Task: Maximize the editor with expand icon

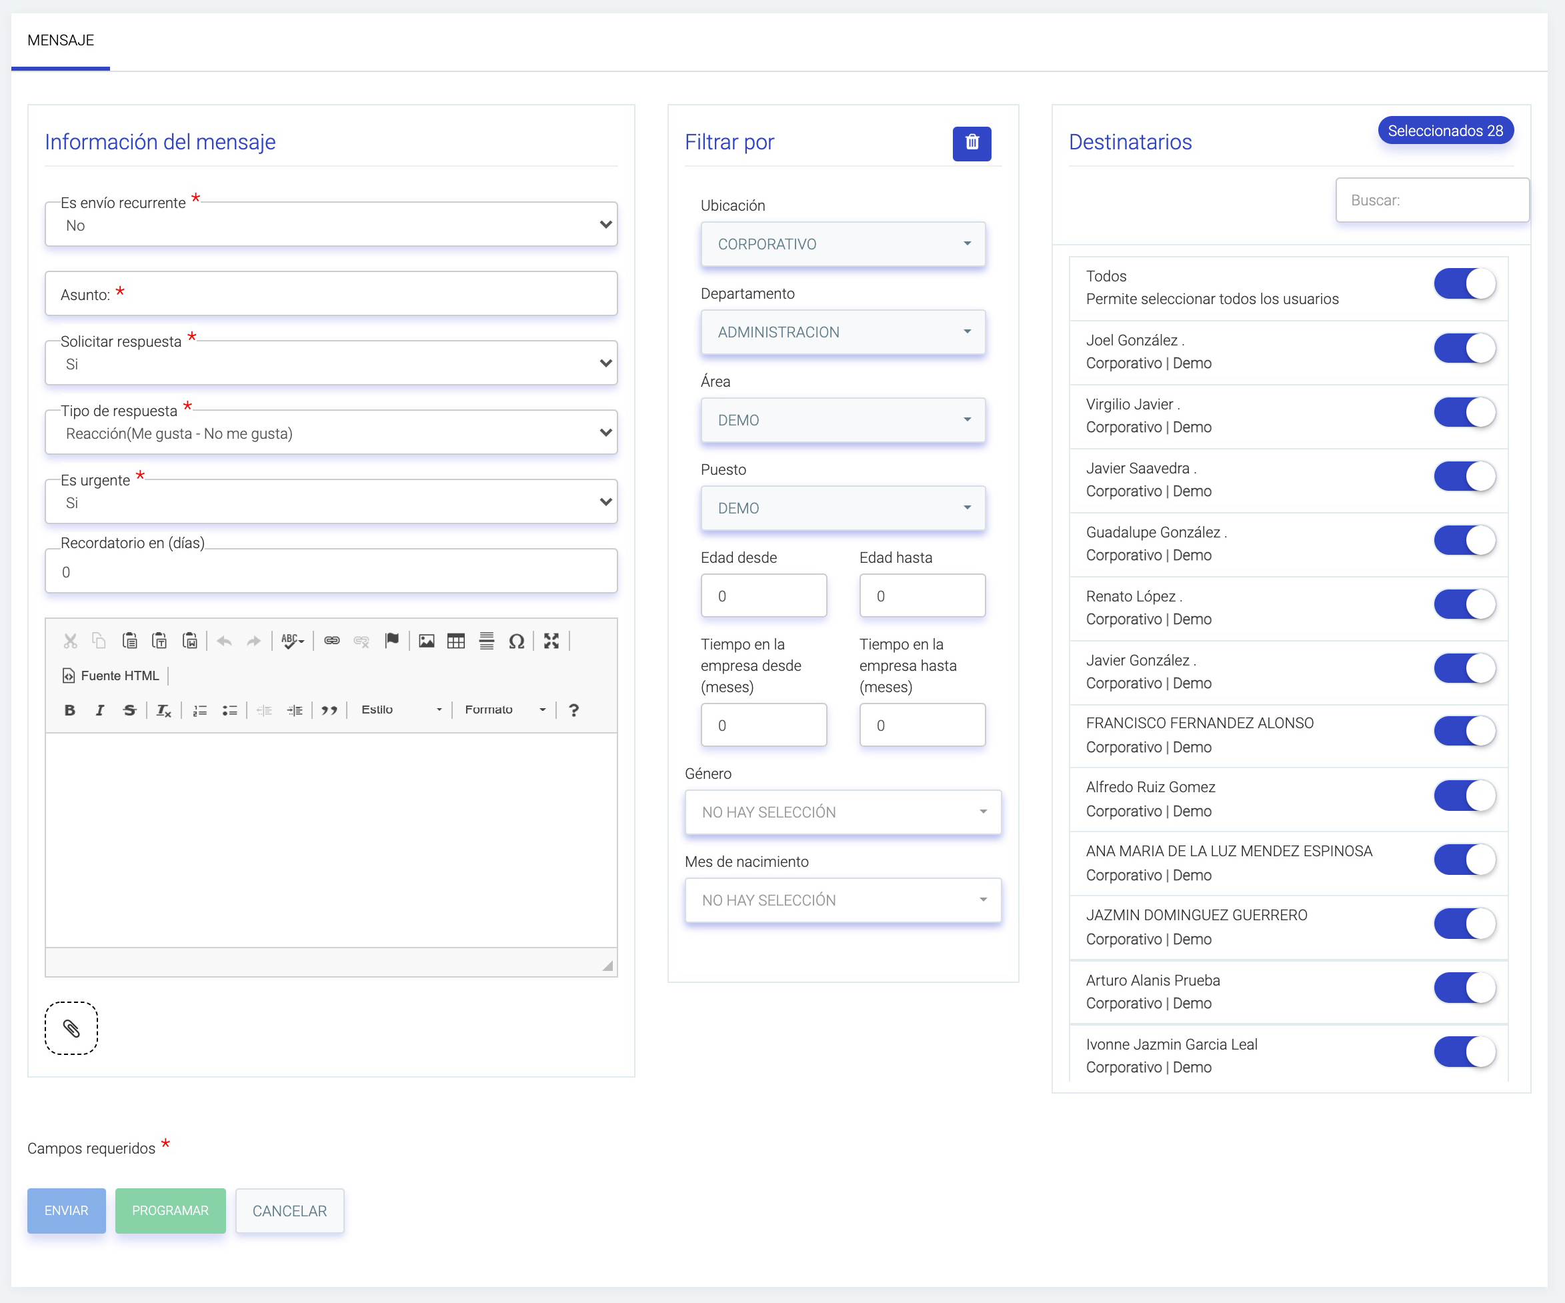Action: (x=551, y=641)
